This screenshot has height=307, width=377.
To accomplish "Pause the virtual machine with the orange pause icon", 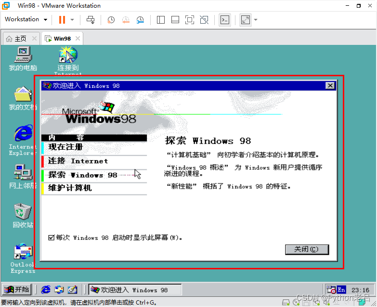I will (x=62, y=20).
